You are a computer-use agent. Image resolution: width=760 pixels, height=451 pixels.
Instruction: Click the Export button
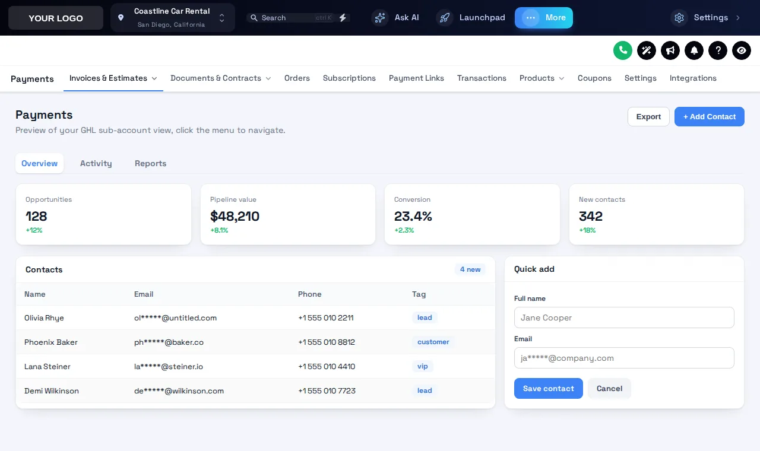(648, 116)
